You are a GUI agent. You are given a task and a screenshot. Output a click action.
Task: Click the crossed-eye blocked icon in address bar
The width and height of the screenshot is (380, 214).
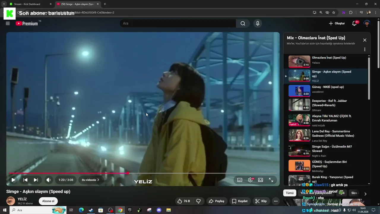point(327,12)
